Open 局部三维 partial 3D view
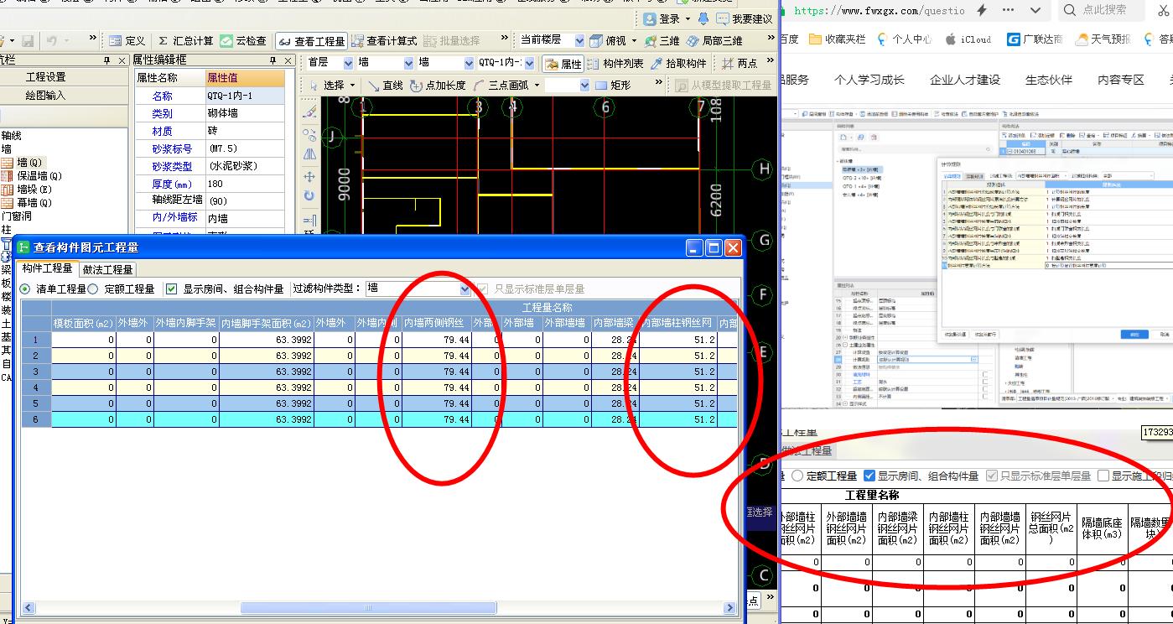The image size is (1173, 624). point(714,40)
